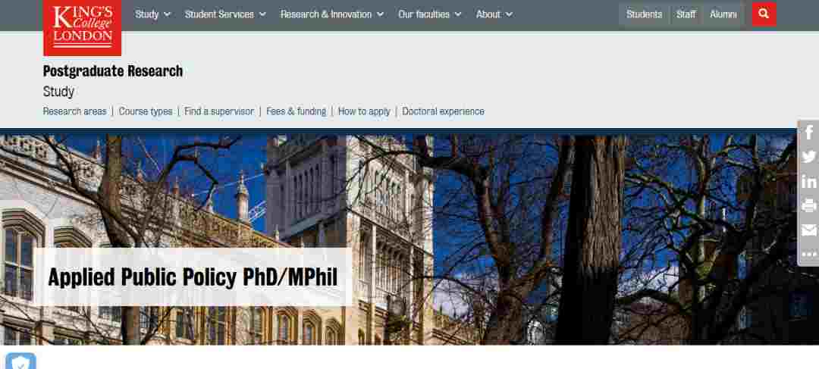
Task: Email this page using envelope icon
Action: [x=809, y=230]
